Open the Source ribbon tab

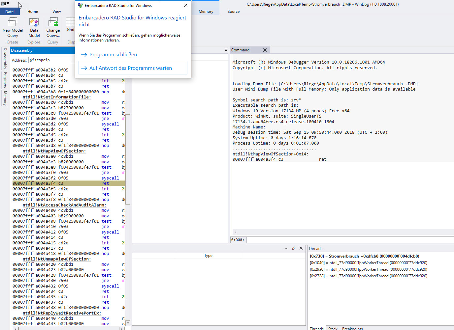click(x=233, y=12)
